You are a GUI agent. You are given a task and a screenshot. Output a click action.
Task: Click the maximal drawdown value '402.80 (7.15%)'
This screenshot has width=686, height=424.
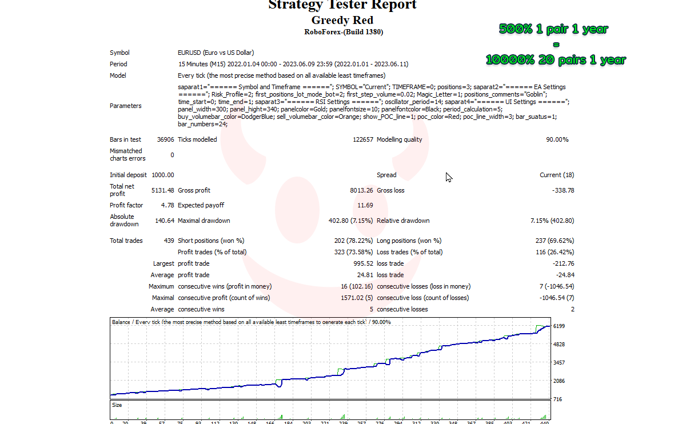(350, 221)
